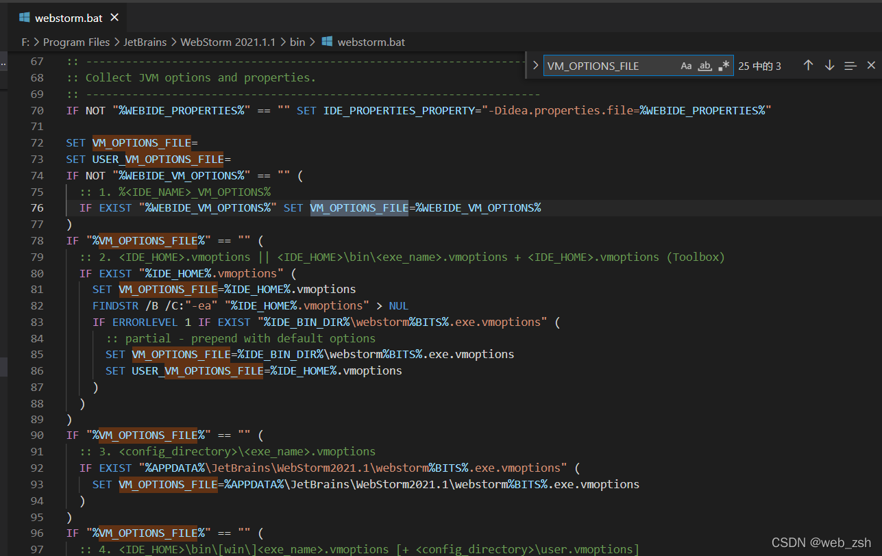882x556 pixels.
Task: Close the webstorm.bat tab
Action: [x=114, y=17]
